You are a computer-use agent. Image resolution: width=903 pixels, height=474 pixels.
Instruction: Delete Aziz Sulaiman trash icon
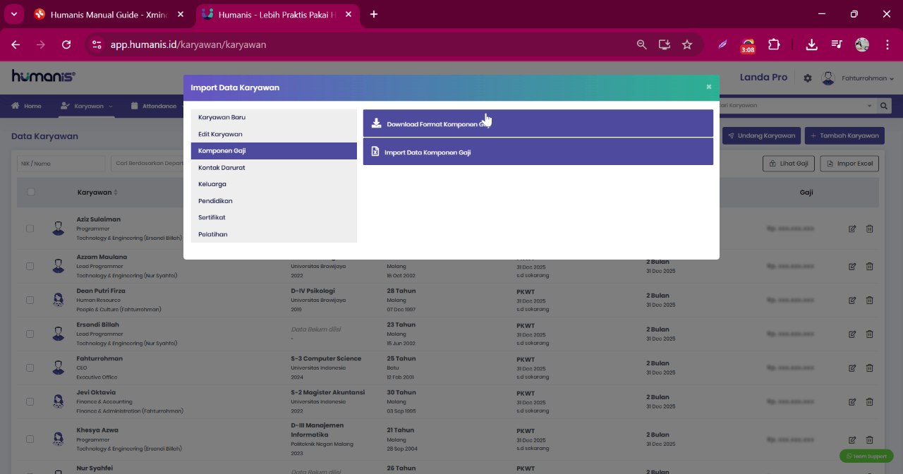869,229
